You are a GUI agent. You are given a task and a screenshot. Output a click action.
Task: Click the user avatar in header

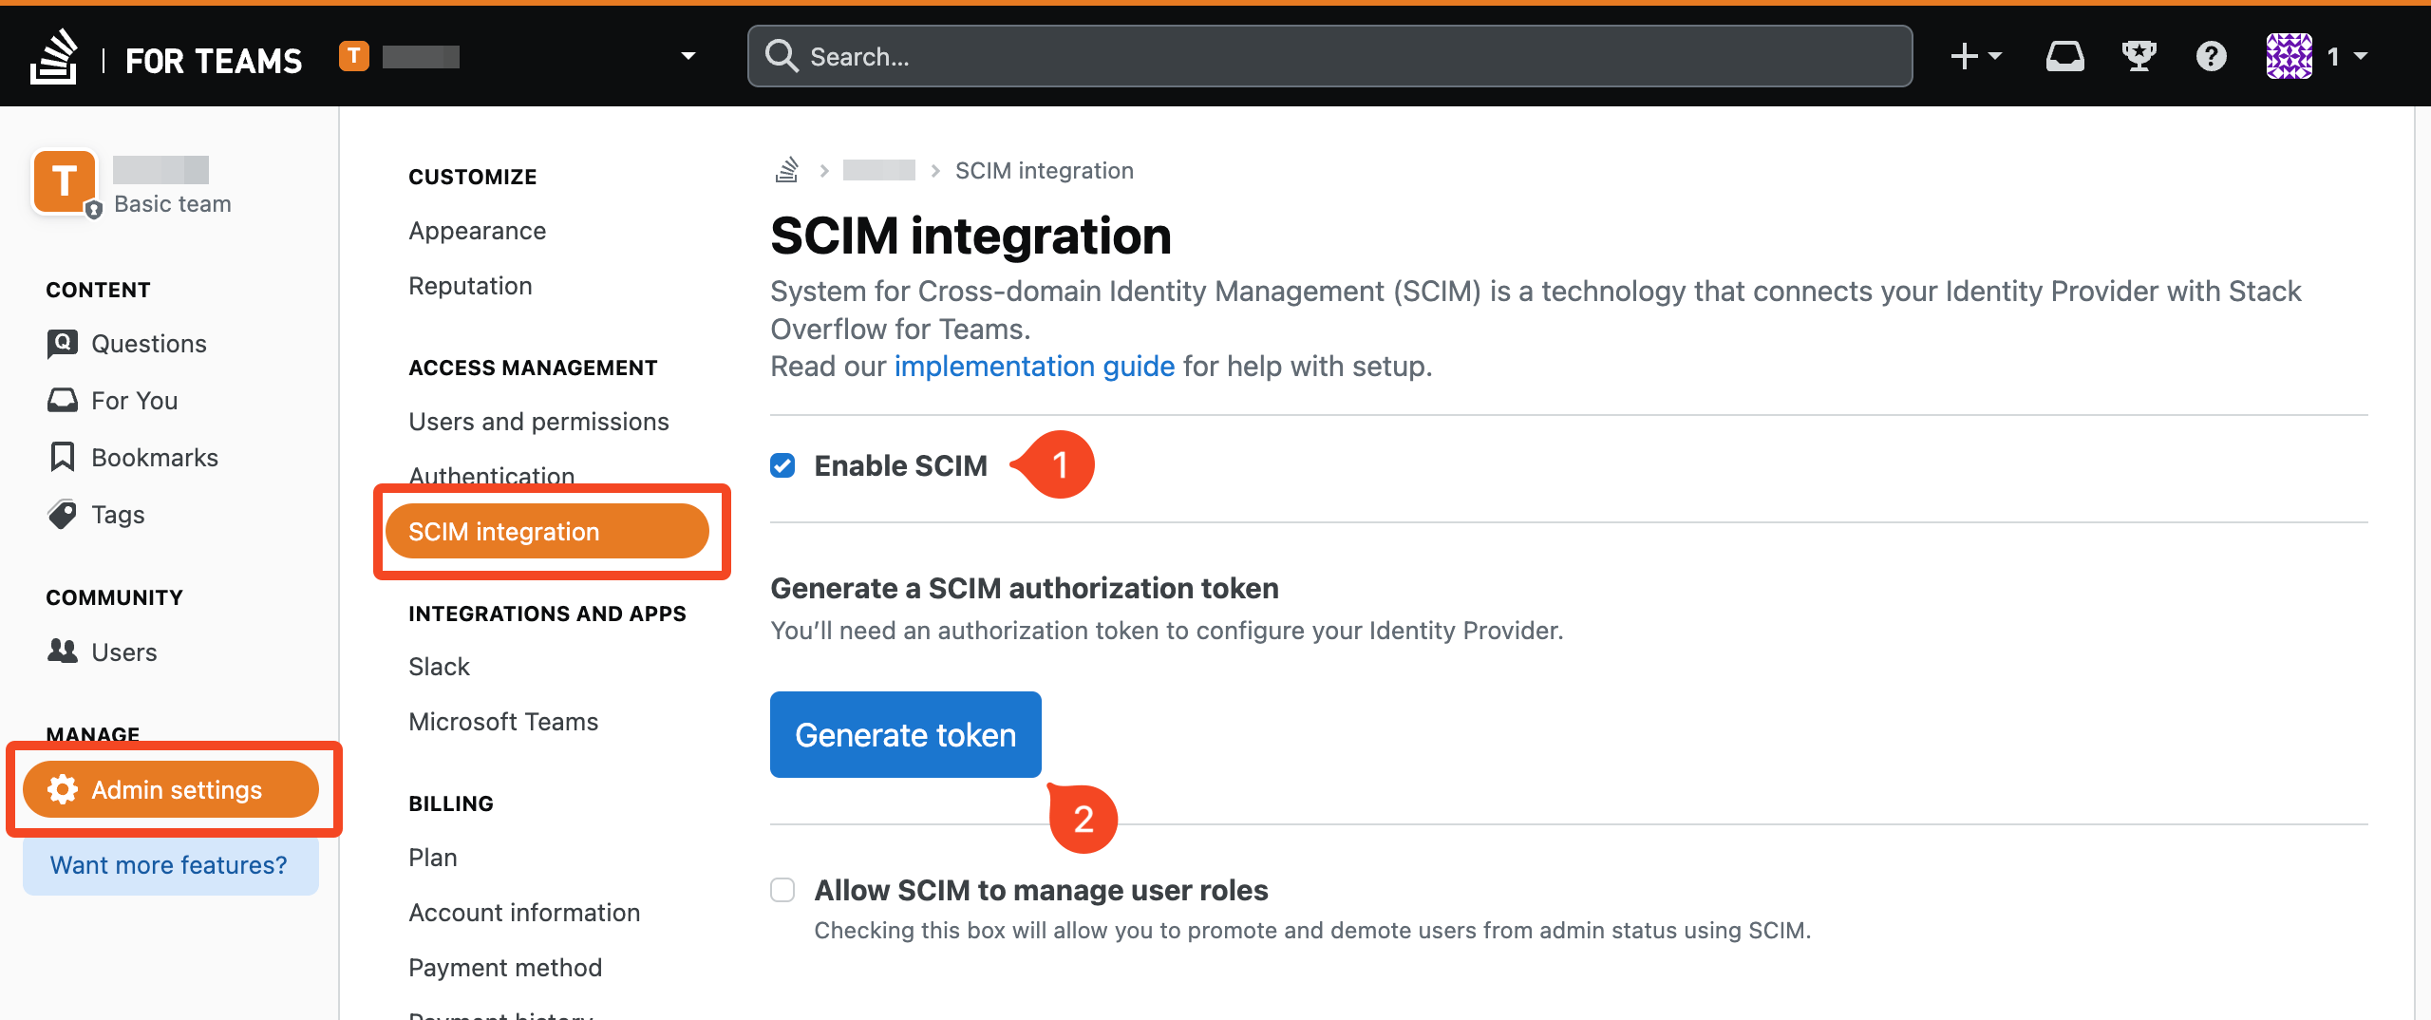click(2290, 56)
